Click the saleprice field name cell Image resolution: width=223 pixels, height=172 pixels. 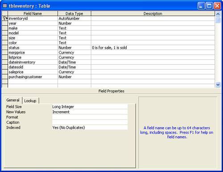click(x=33, y=72)
